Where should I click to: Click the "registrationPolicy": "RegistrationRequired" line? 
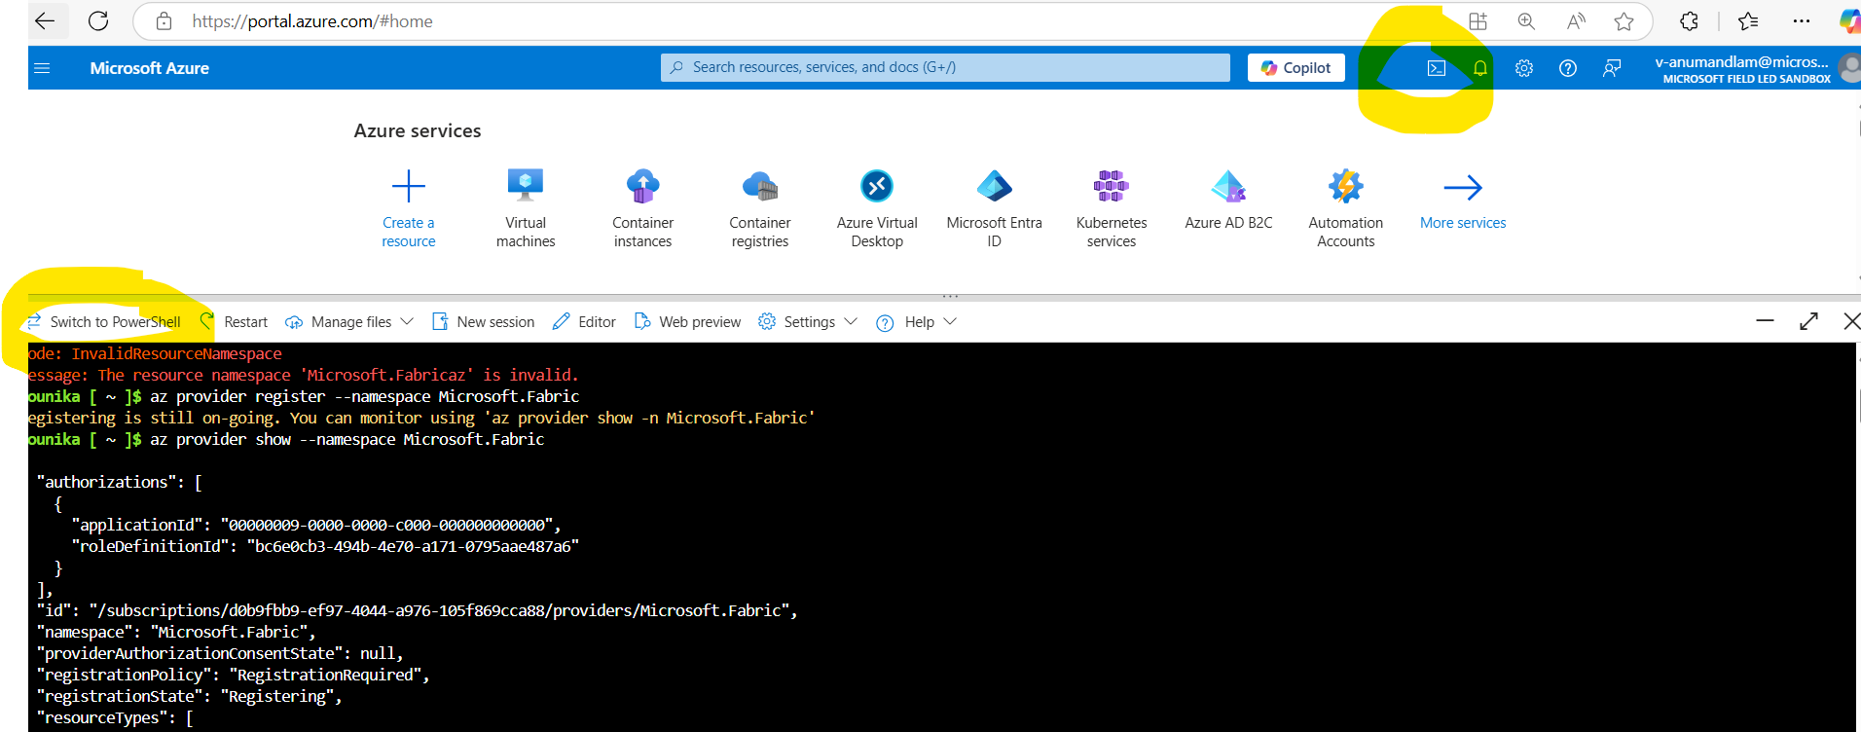point(233,675)
